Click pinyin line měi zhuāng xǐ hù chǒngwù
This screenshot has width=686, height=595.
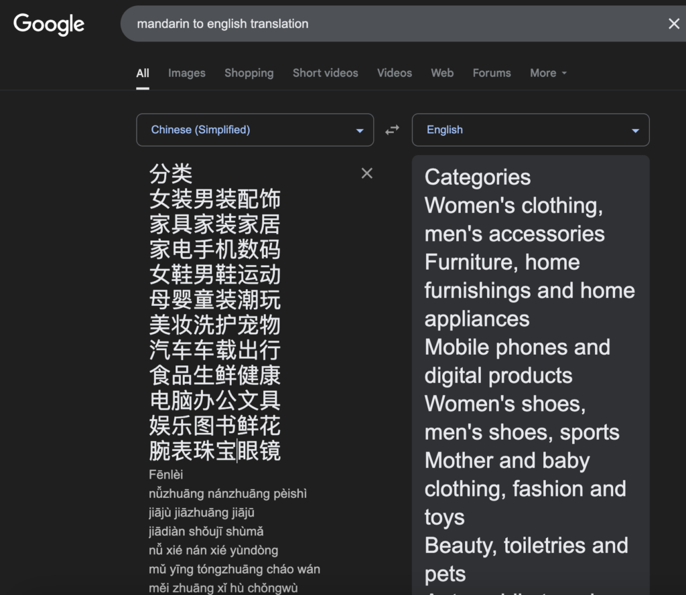[223, 588]
